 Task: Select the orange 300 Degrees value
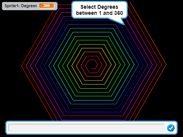47,6
